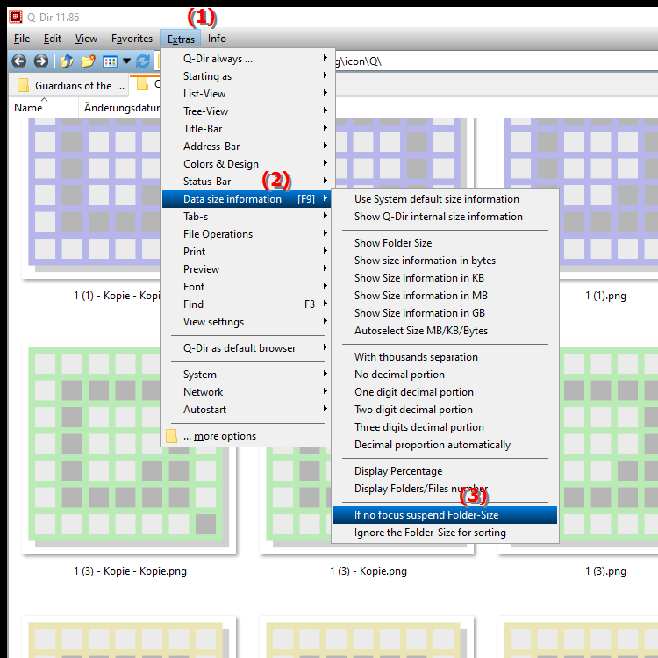Open the View settings submenu
This screenshot has width=658, height=658.
coord(247,322)
